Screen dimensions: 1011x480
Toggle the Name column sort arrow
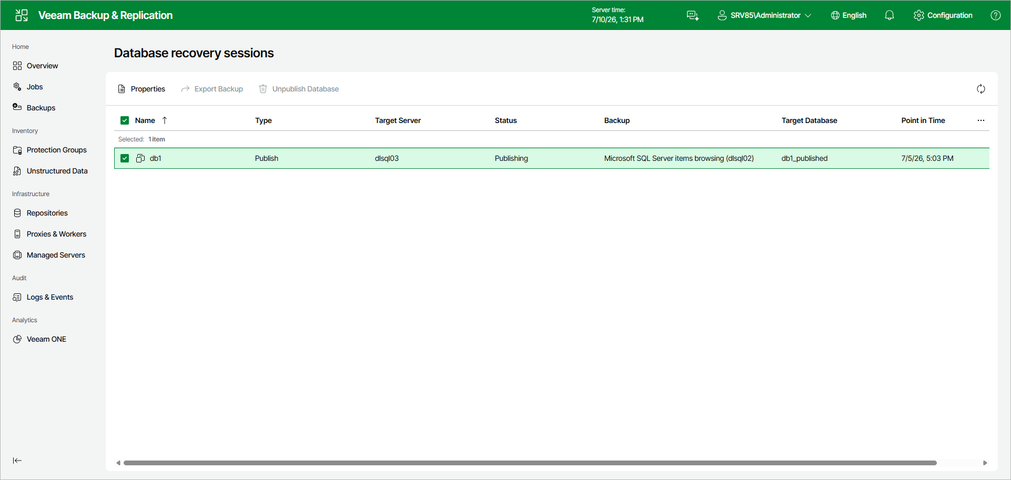165,120
